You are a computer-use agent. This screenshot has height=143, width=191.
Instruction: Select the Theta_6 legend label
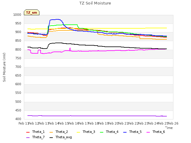point(158,132)
